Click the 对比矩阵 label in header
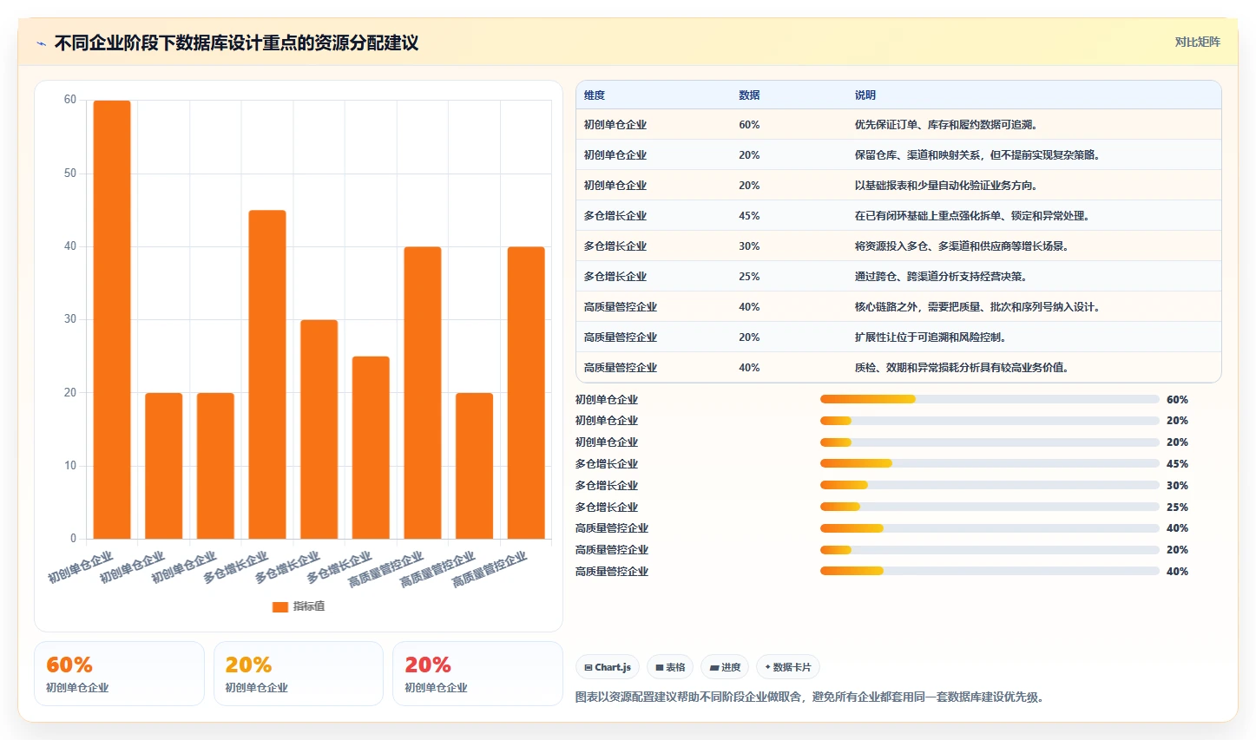The image size is (1256, 740). click(1198, 42)
